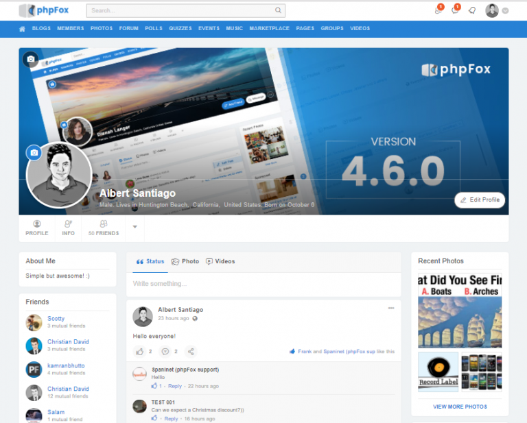Open Spaninet link in the likes line
This screenshot has width=527, height=423.
[349, 352]
